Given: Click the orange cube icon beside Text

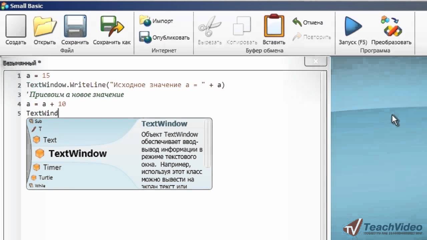Looking at the screenshot, I should pos(36,140).
